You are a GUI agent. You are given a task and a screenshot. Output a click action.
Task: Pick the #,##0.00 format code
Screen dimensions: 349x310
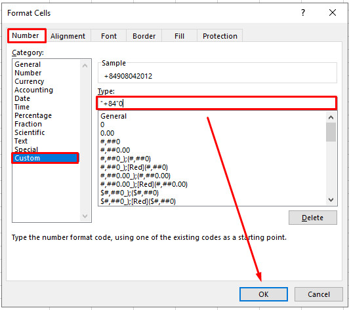(115, 150)
